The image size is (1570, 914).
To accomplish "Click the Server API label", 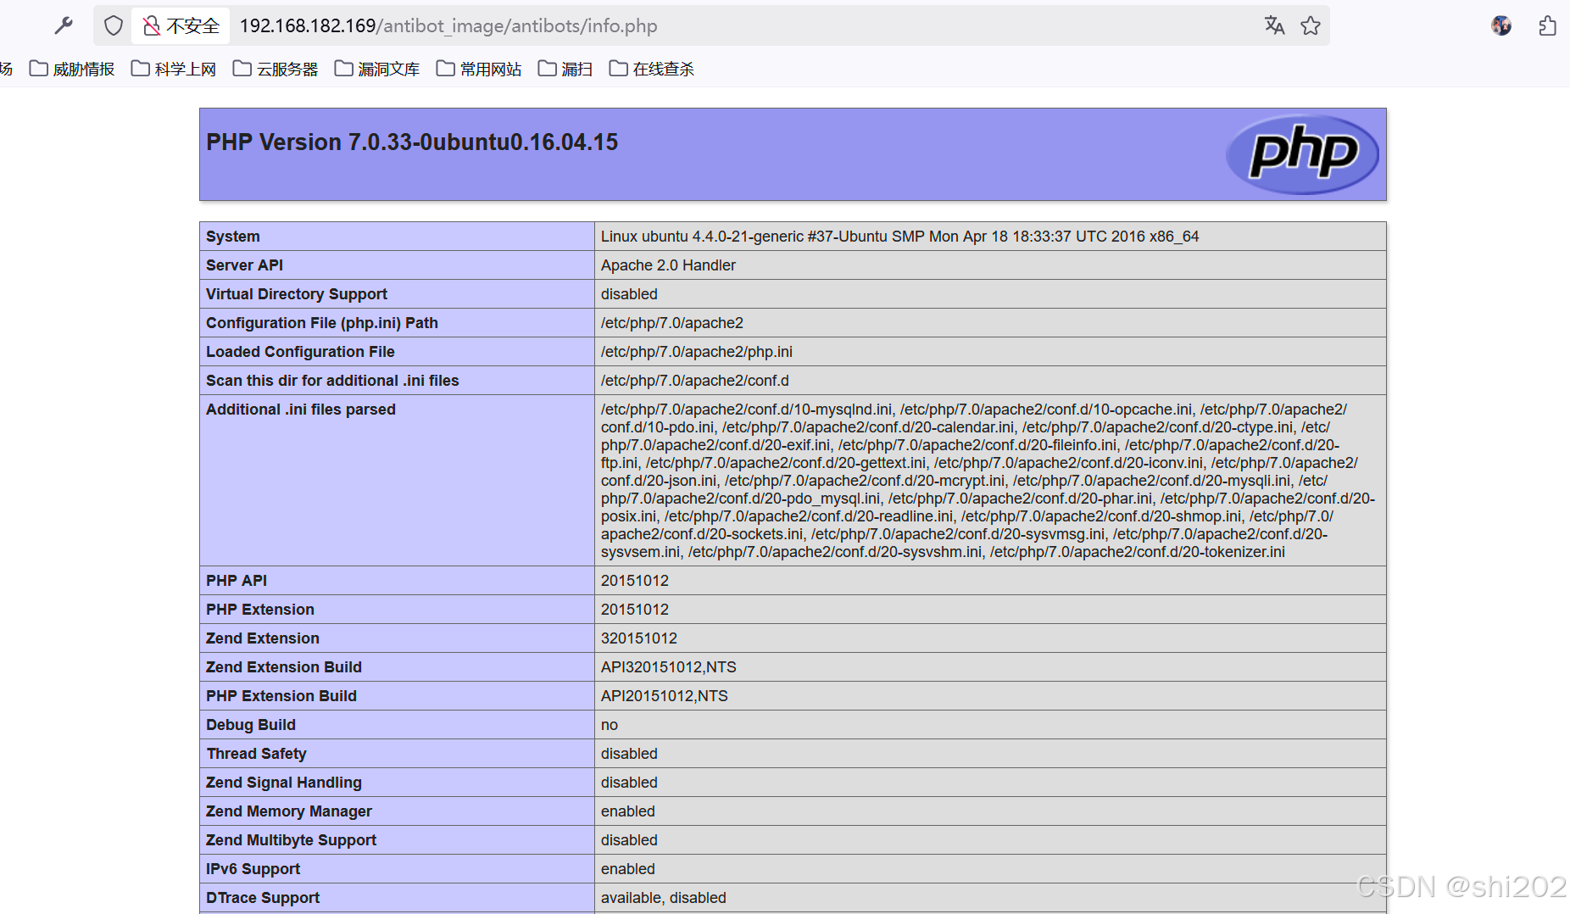I will [244, 265].
